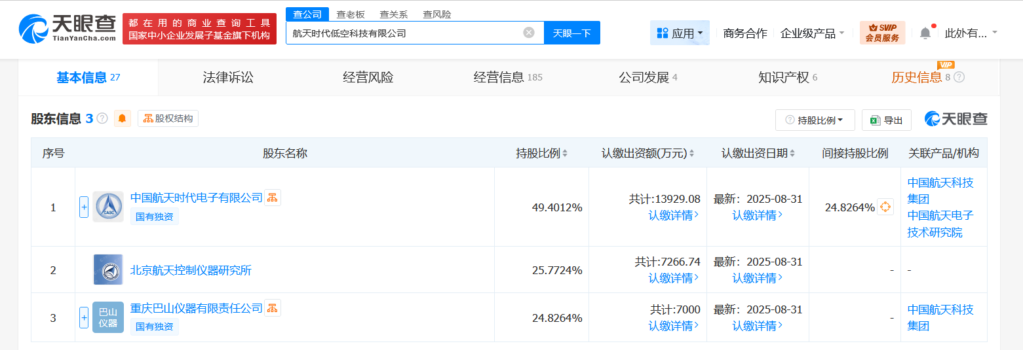
Task: Select 查老板 search mode tab
Action: [351, 14]
